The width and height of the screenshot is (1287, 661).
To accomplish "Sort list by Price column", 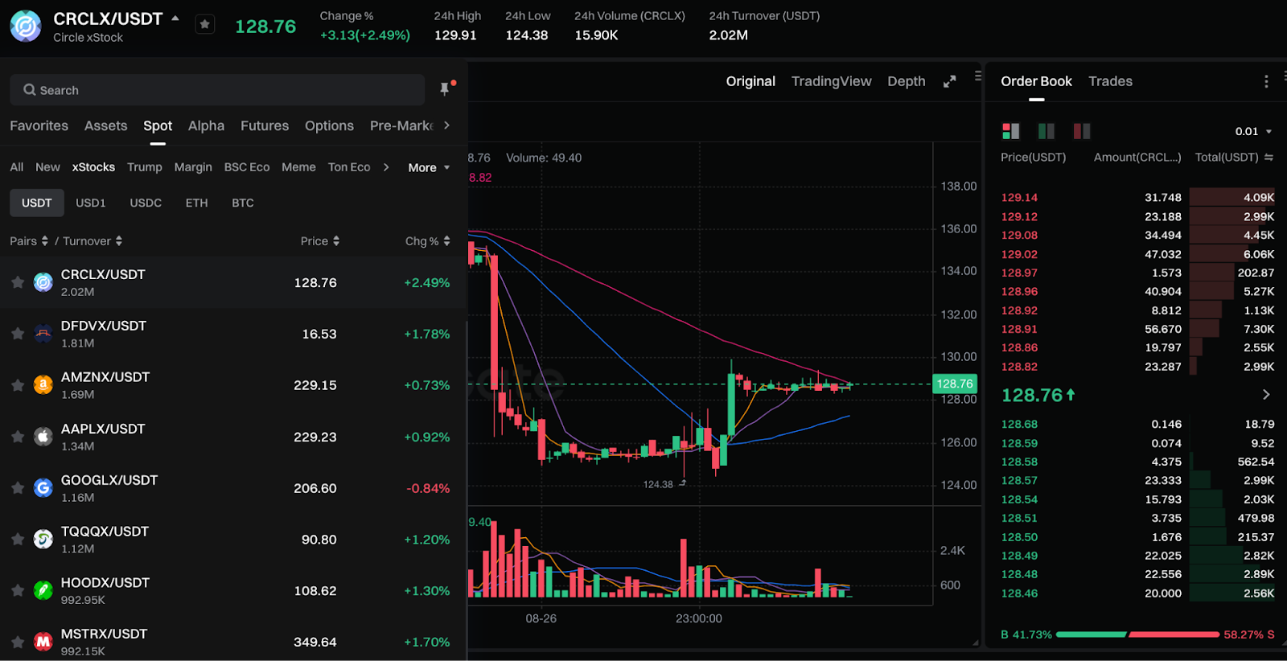I will [320, 241].
